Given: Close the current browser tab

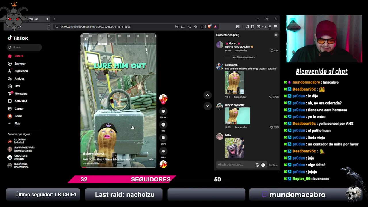Looking at the screenshot, I should [x=47, y=19].
